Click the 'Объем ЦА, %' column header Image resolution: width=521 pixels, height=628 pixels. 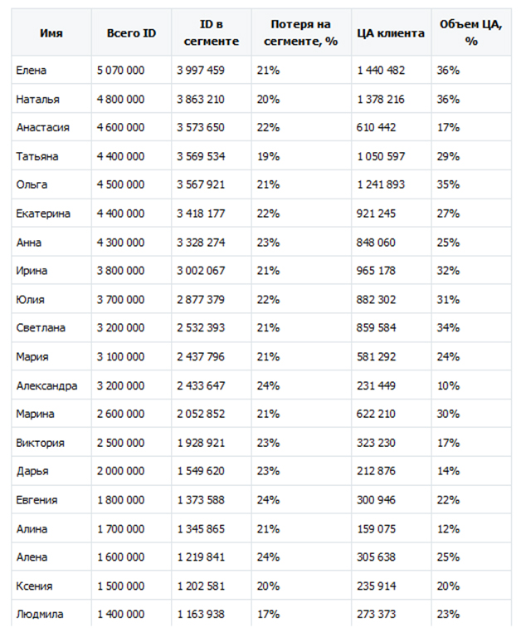pyautogui.click(x=471, y=32)
